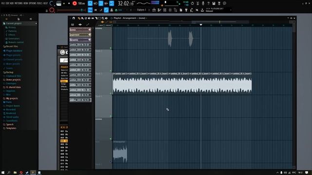Viewport: 312px width, 175px height.
Task: Mute the Track 3 green dot
Action: (111, 93)
